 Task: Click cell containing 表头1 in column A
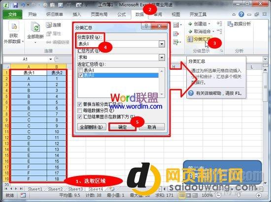point(29,73)
